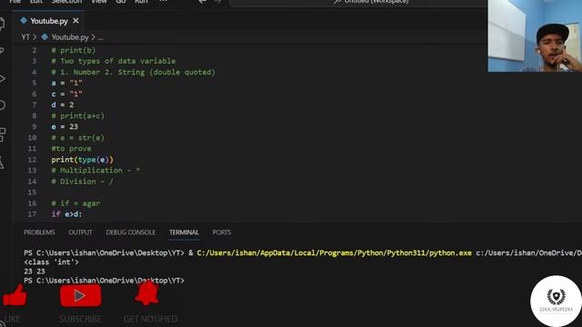
Task: Click the terminal output <class 'int'>
Action: [51, 263]
